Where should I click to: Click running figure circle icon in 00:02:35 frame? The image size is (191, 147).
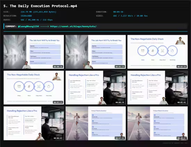tap(152, 51)
